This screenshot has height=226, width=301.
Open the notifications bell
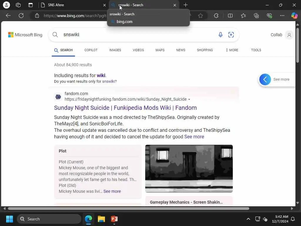tap(293, 219)
